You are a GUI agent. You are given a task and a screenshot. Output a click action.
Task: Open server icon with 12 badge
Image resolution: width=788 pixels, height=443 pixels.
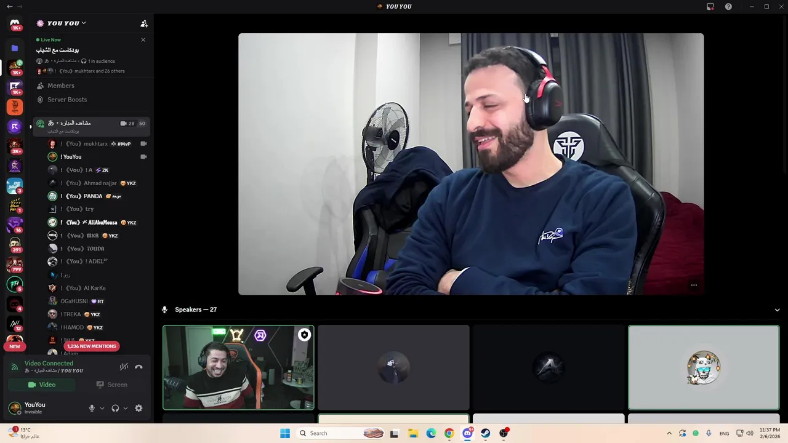[x=15, y=324]
